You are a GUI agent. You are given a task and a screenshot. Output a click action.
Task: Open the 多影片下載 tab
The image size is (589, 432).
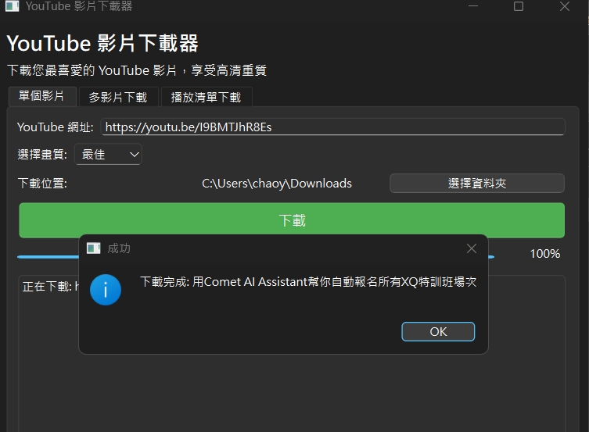click(117, 97)
